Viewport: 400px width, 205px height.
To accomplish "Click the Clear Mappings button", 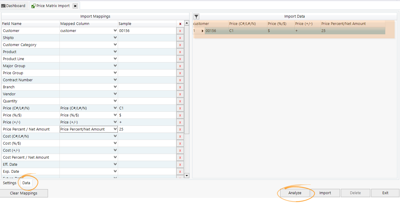I will pyautogui.click(x=24, y=193).
